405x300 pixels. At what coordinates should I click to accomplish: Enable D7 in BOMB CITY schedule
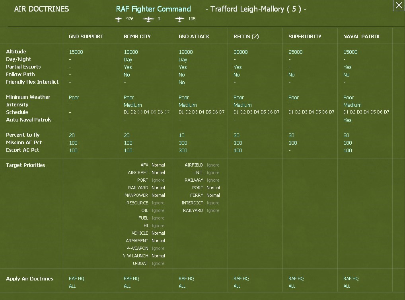coord(167,112)
